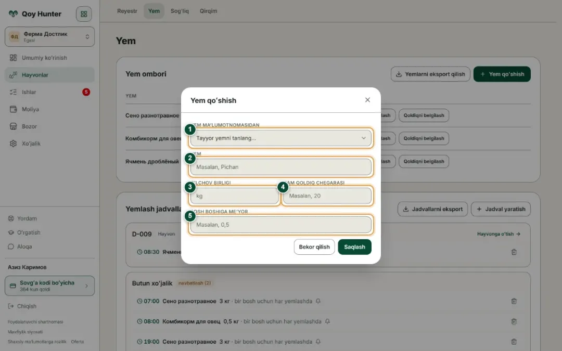The width and height of the screenshot is (562, 351).
Task: Delete the D-009 08:30 feeding schedule
Action: click(514, 252)
